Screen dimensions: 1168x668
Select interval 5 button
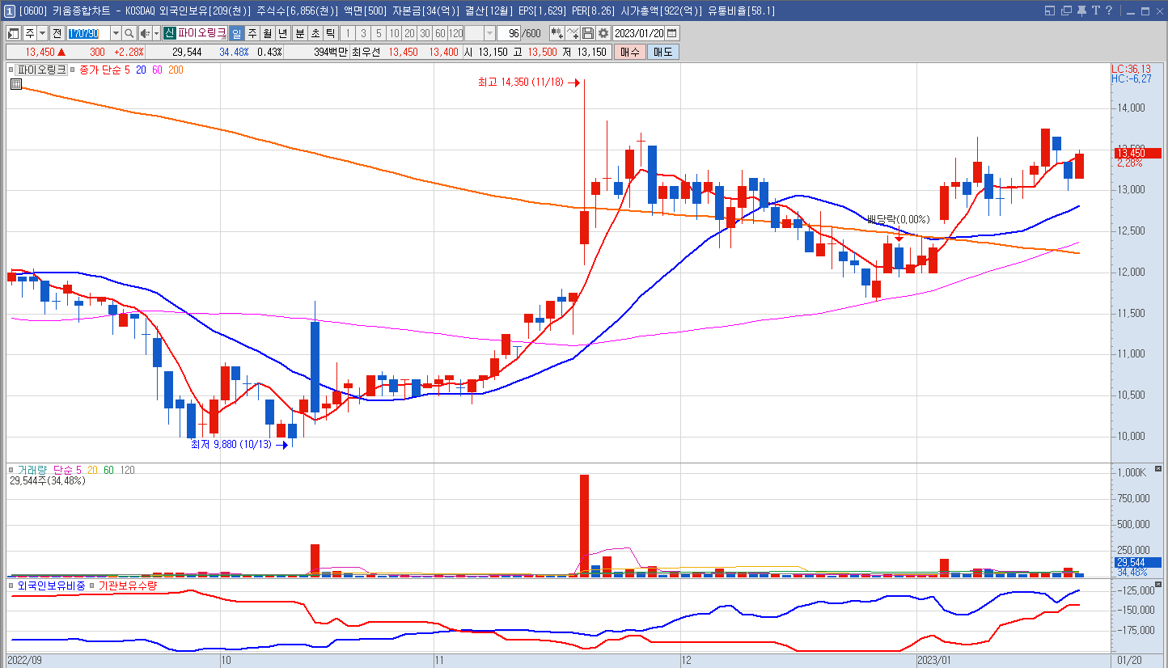point(379,33)
